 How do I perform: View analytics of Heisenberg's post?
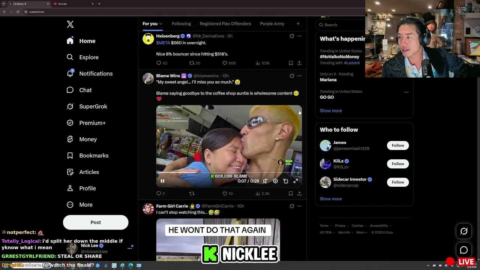(262, 63)
